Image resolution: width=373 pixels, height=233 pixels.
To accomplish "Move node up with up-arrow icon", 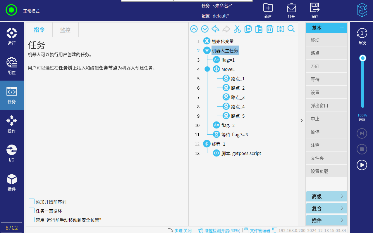I will (194, 29).
